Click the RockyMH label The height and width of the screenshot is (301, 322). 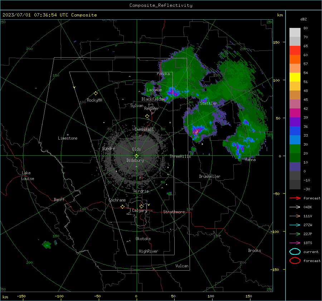click(94, 100)
